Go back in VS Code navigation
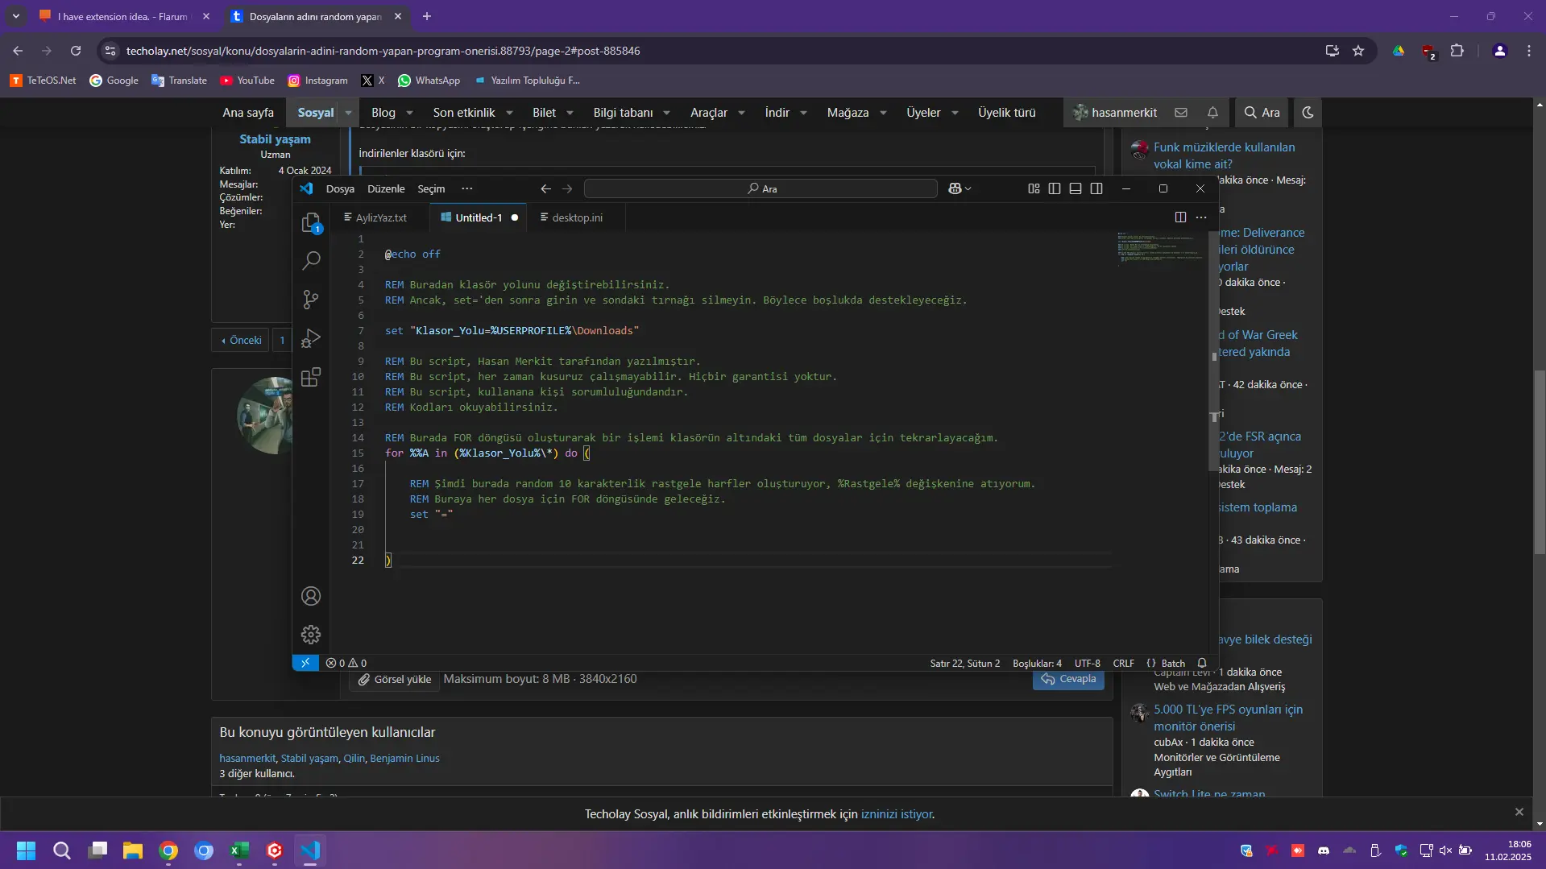1546x869 pixels. [x=545, y=188]
